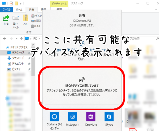159x131 pixels.
Task: Share the file to OneNote
Action: coord(91,119)
